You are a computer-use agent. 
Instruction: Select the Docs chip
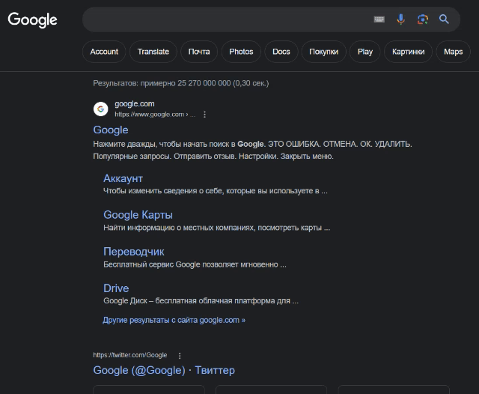coord(281,52)
